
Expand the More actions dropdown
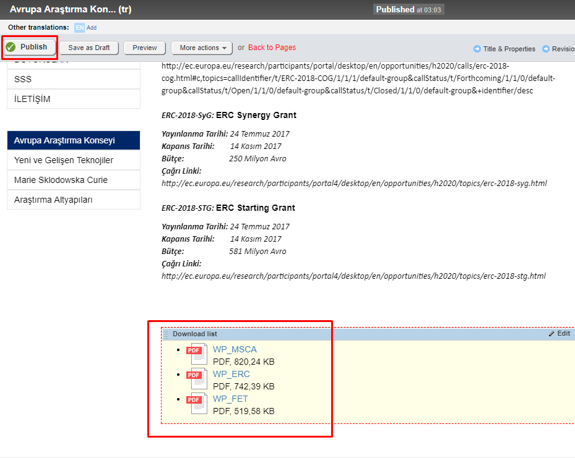point(202,48)
